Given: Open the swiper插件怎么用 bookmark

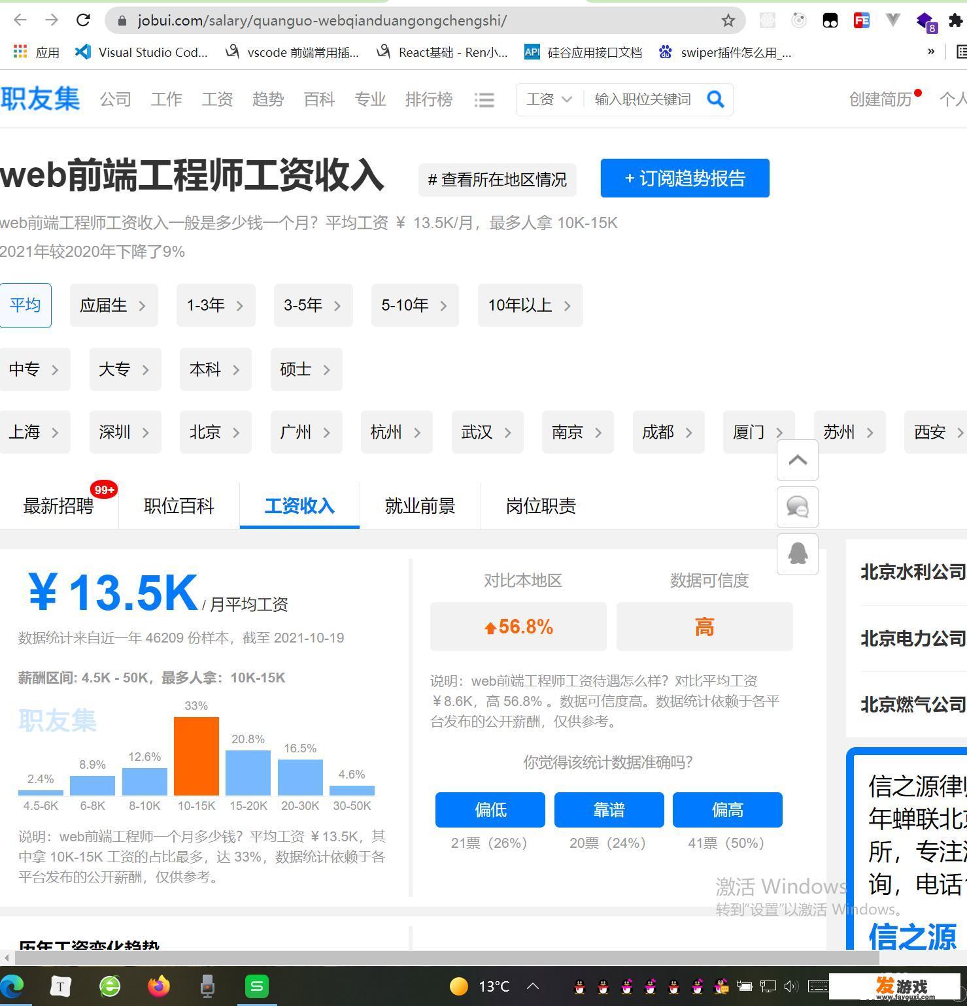Looking at the screenshot, I should point(725,52).
